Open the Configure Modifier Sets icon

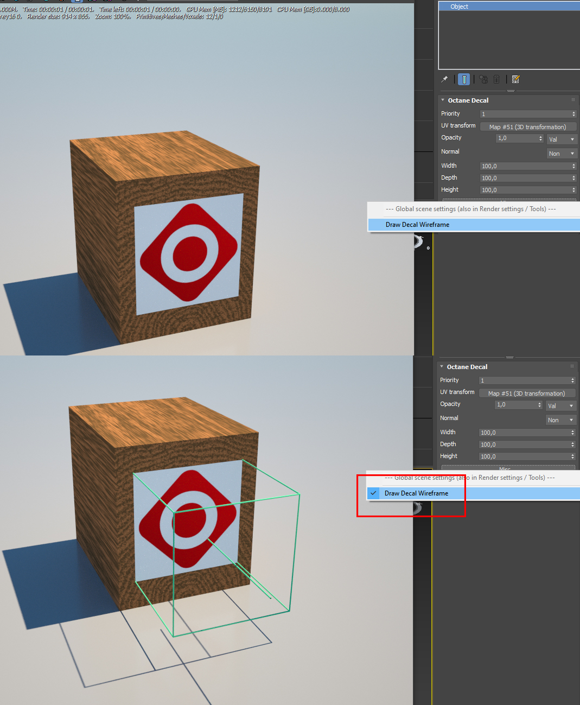(x=515, y=79)
